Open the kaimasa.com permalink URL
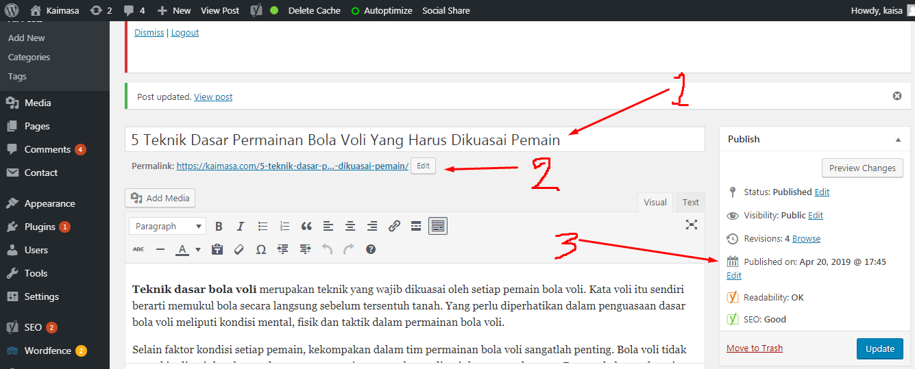The height and width of the screenshot is (369, 915). pyautogui.click(x=293, y=166)
